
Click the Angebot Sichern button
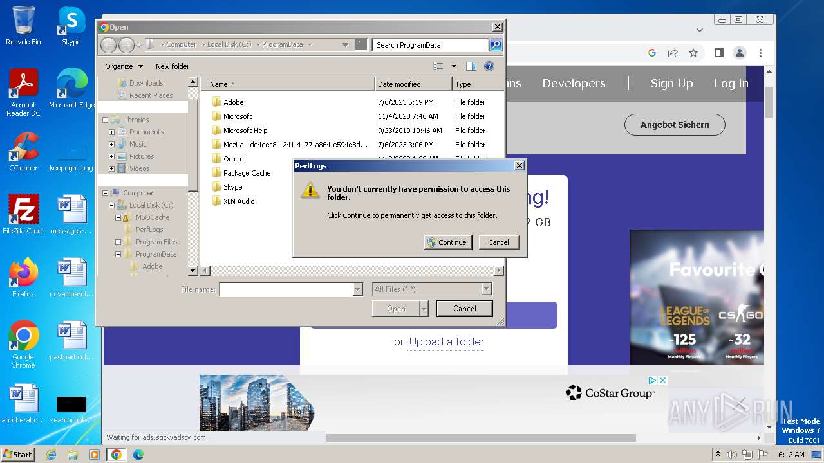(675, 125)
